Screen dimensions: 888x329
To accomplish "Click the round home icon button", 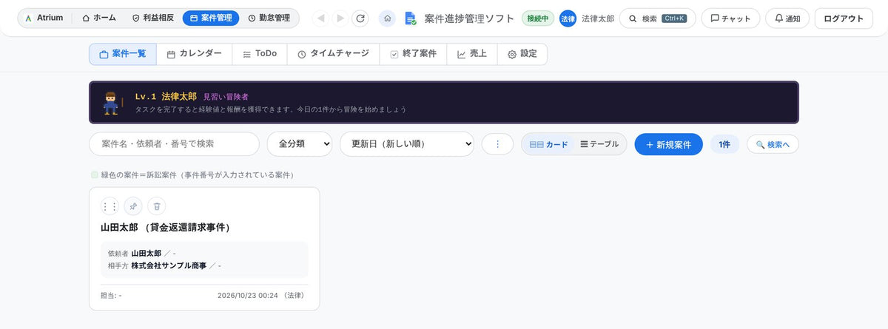I will tap(387, 18).
